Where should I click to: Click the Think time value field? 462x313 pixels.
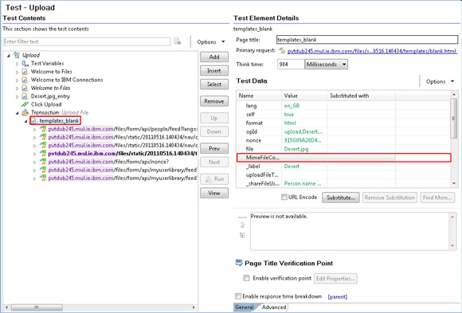coord(291,65)
